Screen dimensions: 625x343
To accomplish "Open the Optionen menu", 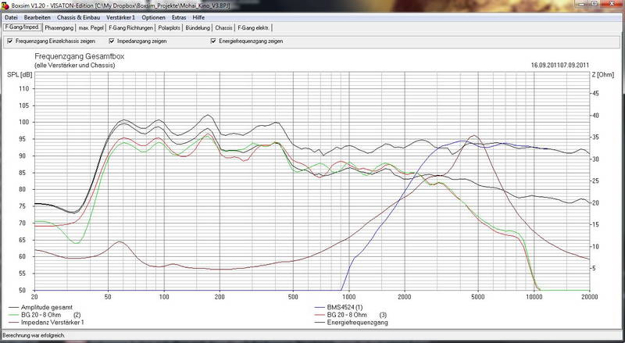I will [x=155, y=16].
